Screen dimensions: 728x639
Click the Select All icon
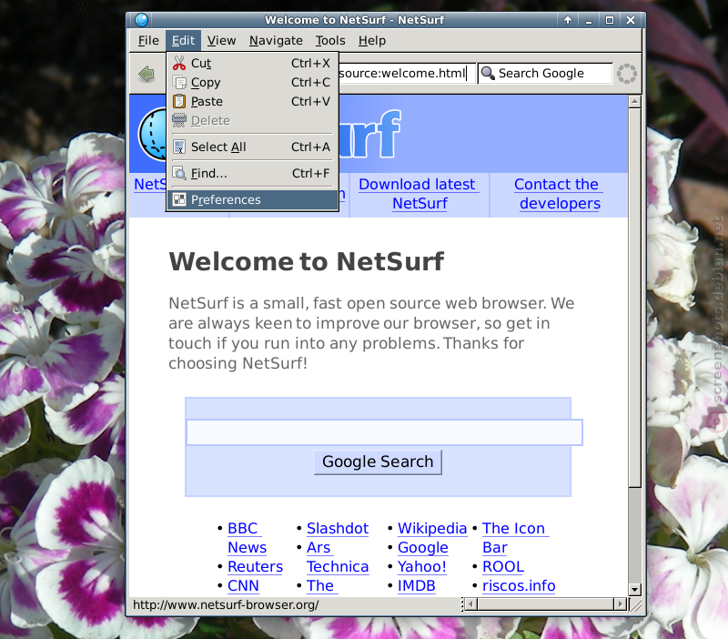coord(179,147)
